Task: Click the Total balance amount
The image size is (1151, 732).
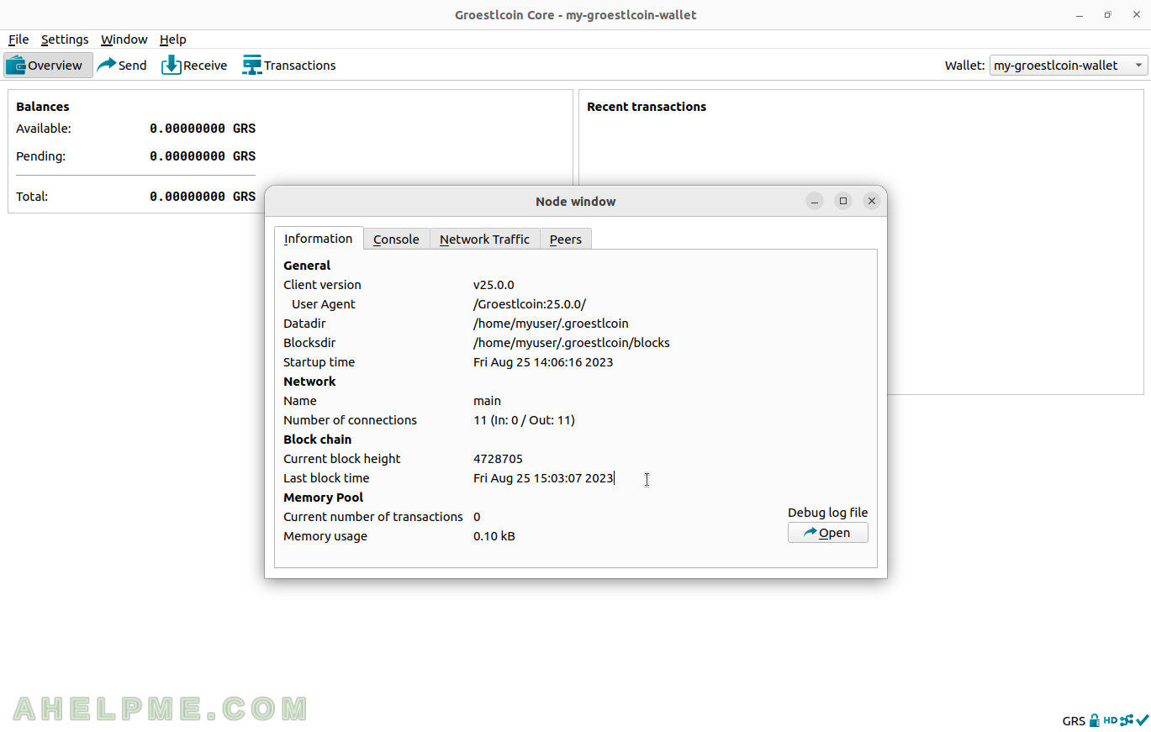Action: [203, 196]
